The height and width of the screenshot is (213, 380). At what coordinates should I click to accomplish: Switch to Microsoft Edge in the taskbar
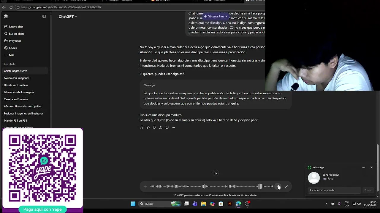[238, 204]
